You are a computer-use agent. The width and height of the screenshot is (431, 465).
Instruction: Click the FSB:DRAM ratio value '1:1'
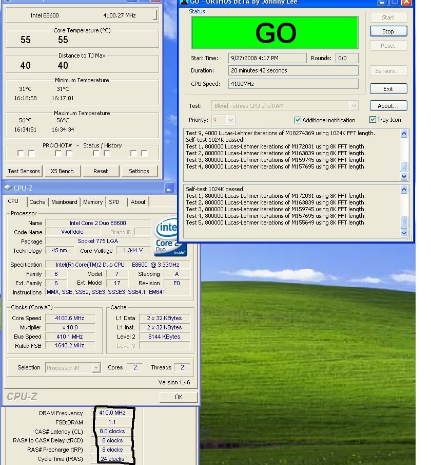click(x=112, y=422)
